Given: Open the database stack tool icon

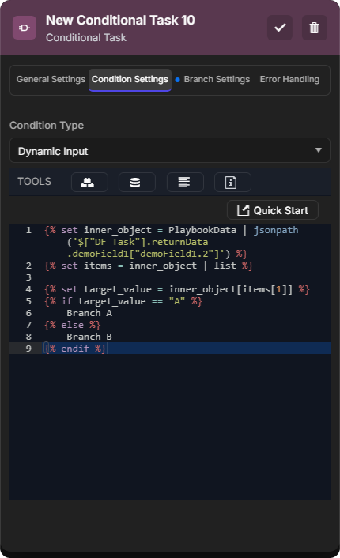Looking at the screenshot, I should tap(137, 183).
